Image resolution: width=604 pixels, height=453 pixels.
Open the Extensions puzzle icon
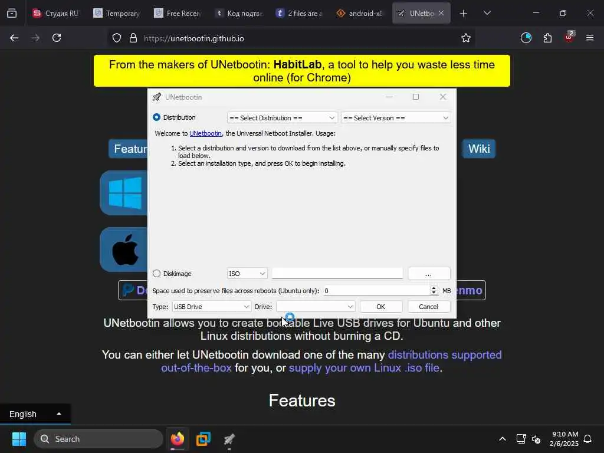point(547,38)
